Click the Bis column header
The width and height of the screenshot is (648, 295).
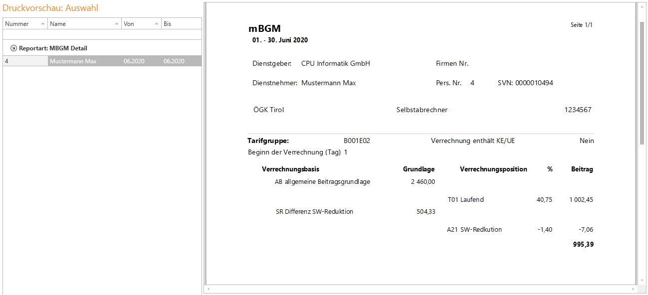tap(181, 24)
